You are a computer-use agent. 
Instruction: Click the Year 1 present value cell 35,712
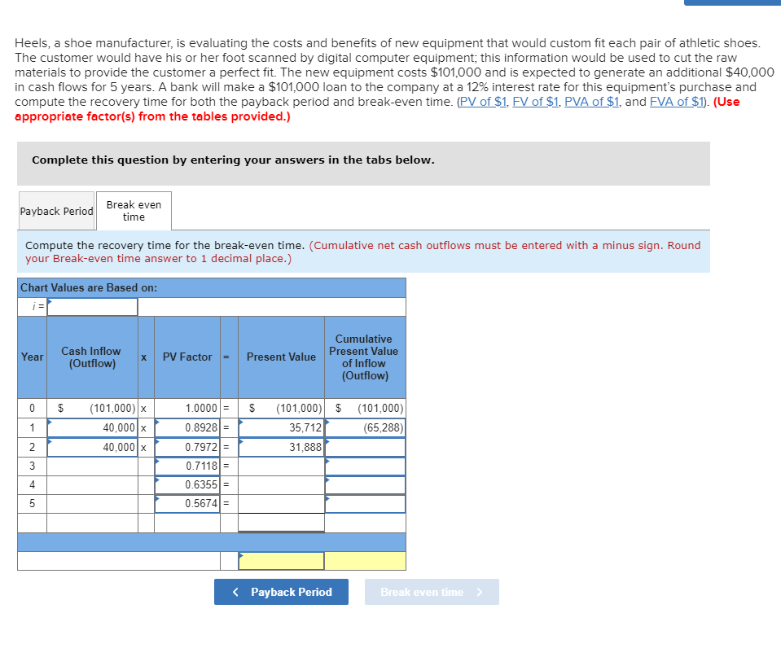click(x=281, y=427)
